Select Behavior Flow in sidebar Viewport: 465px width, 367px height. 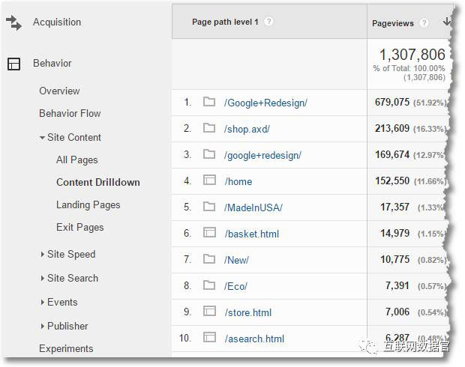70,113
